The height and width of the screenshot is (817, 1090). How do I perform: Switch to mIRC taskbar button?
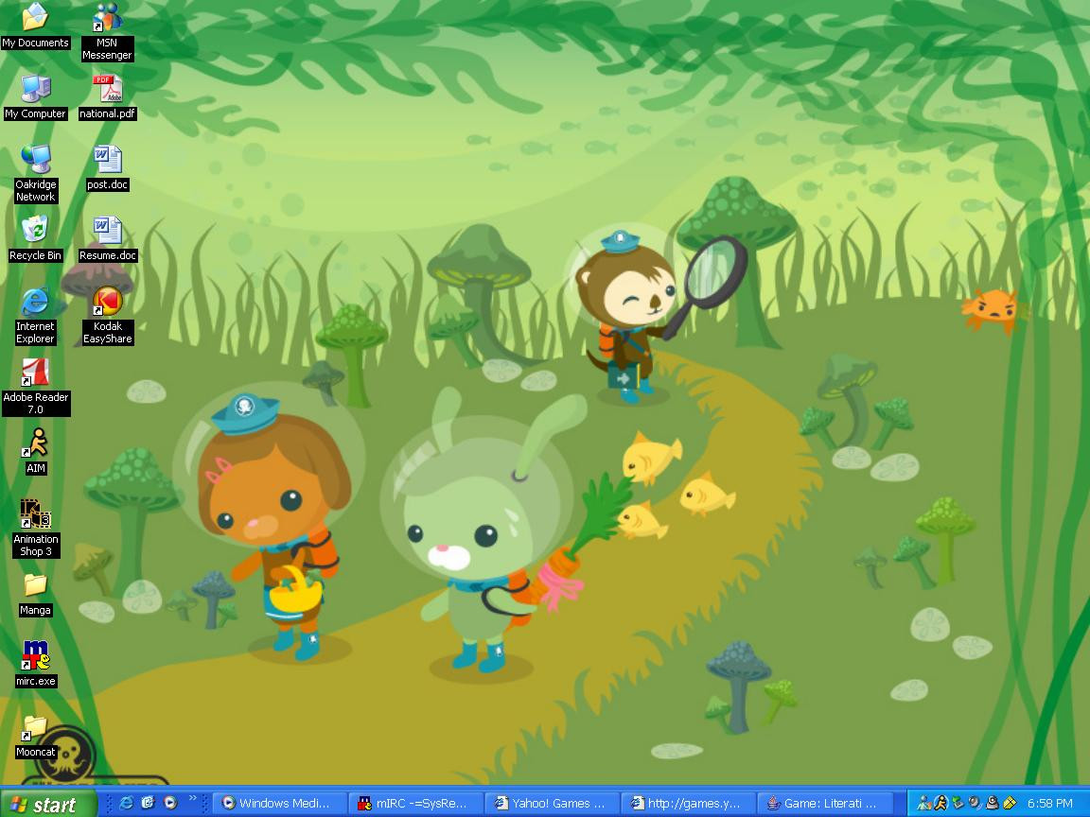tap(414, 803)
